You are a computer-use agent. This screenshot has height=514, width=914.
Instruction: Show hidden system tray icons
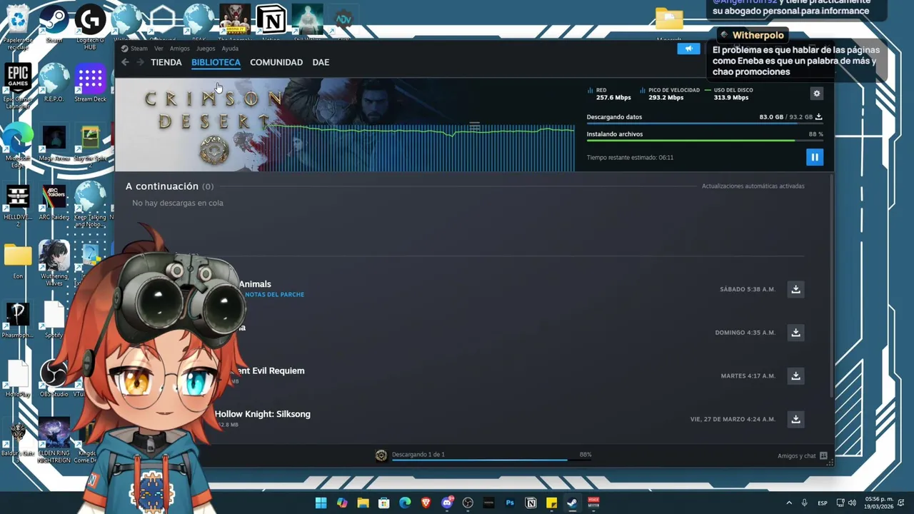point(789,503)
